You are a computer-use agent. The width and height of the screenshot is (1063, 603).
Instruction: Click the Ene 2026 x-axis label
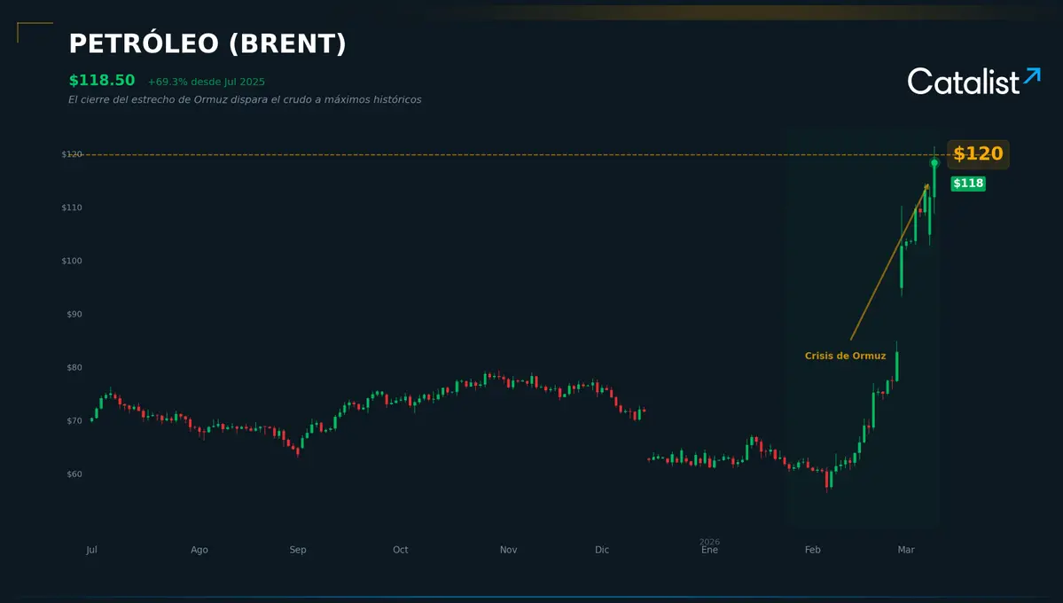(x=710, y=546)
